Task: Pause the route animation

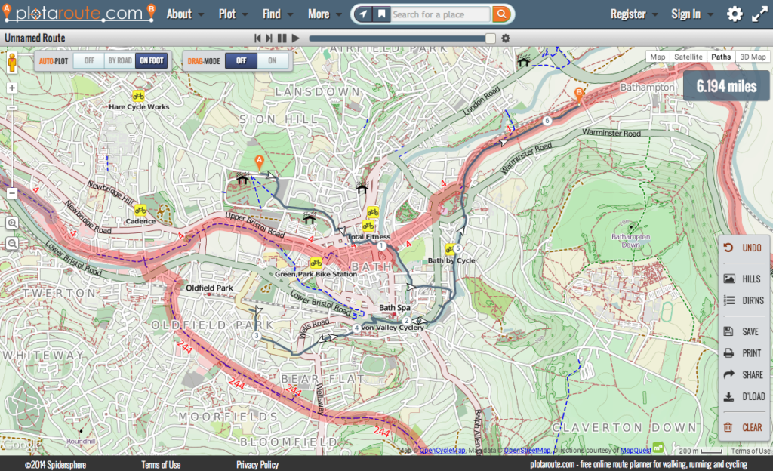Action: click(282, 38)
